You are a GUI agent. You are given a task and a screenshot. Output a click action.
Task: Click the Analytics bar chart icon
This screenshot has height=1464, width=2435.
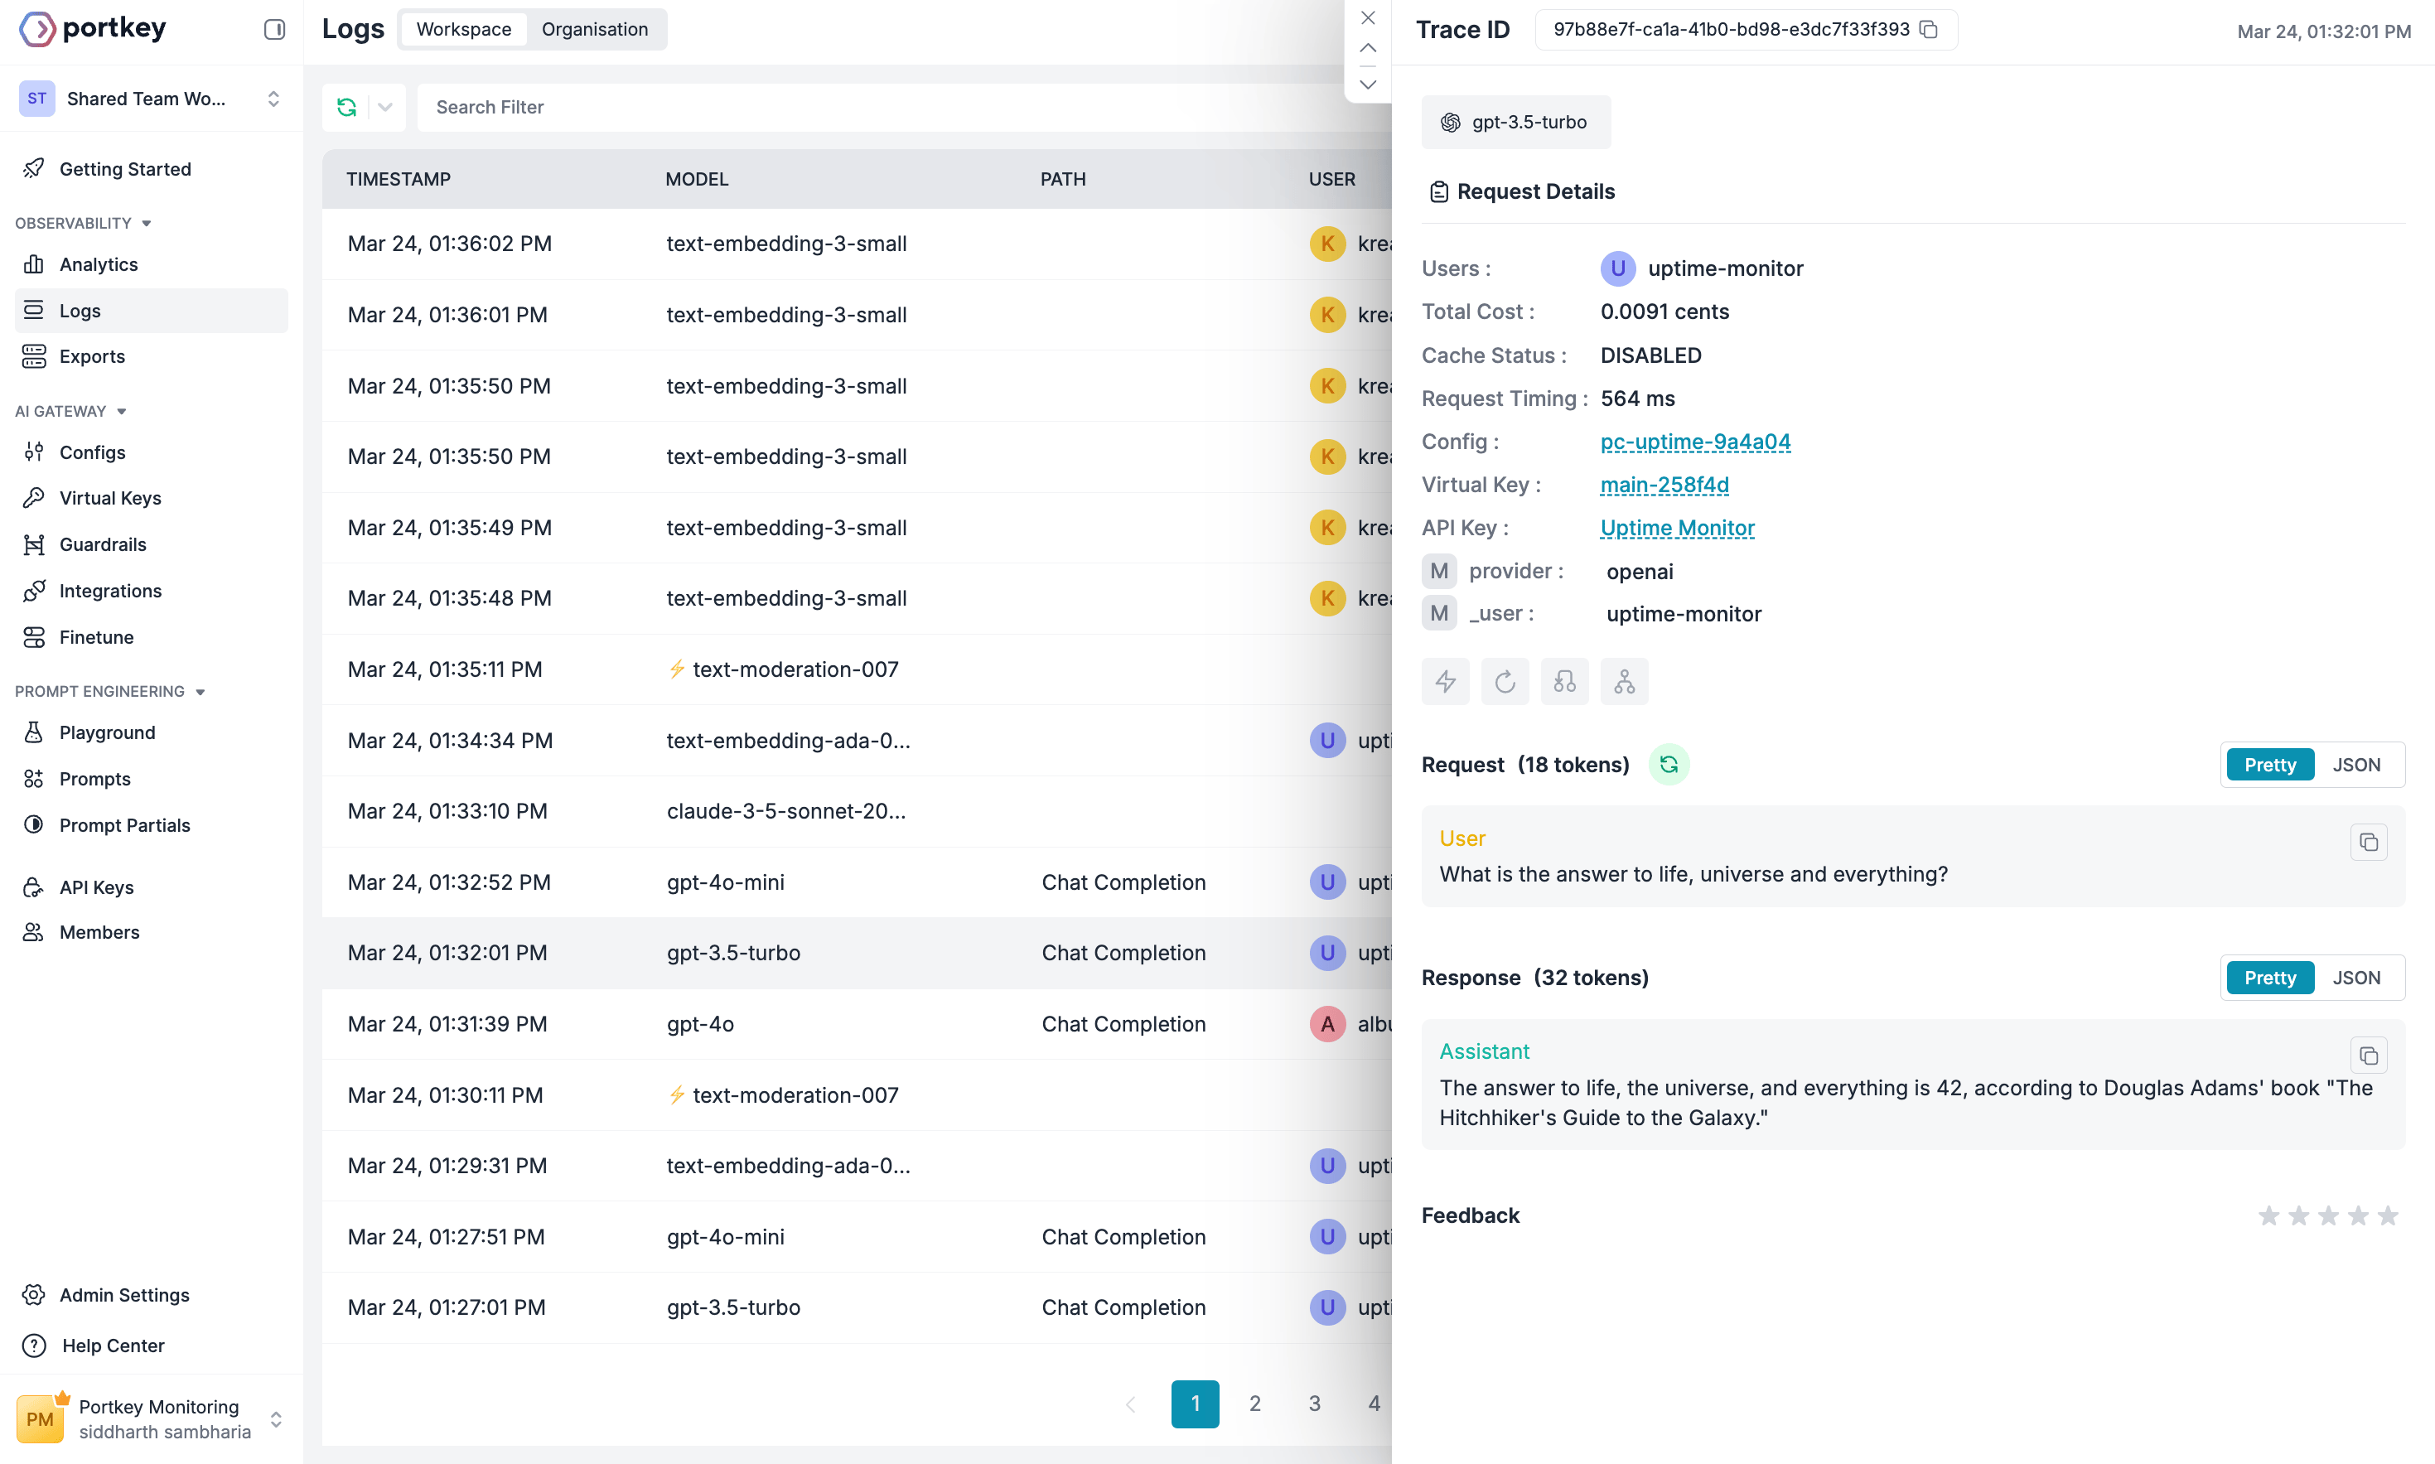[33, 263]
